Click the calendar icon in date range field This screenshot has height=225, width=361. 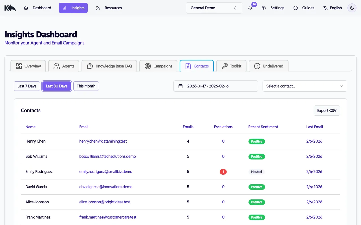click(x=180, y=86)
